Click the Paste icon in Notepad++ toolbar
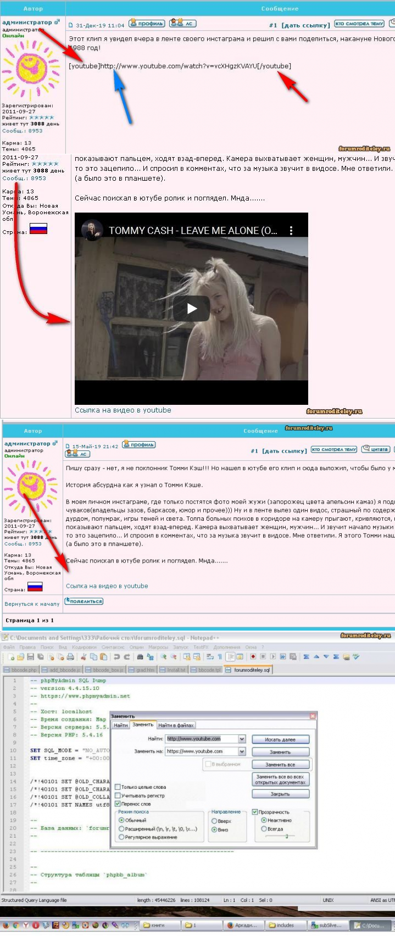 [x=103, y=656]
